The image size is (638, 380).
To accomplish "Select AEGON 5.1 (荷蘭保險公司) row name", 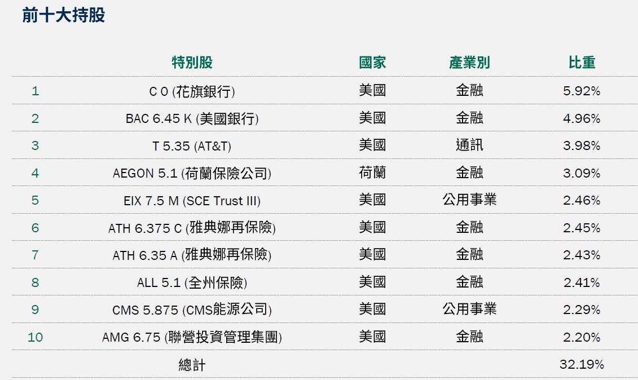I will pyautogui.click(x=192, y=173).
